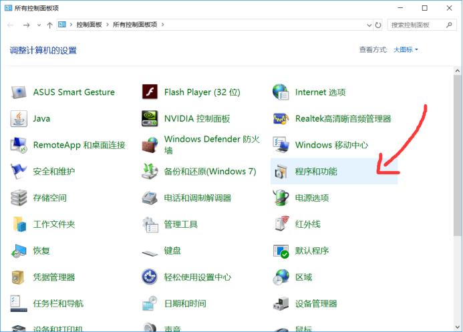The image size is (463, 332).
Task: Go up one level with up arrow
Action: click(49, 25)
